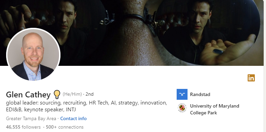266x132 pixels.
Task: View Glen Cathey's circular profile photo
Action: coord(33,55)
